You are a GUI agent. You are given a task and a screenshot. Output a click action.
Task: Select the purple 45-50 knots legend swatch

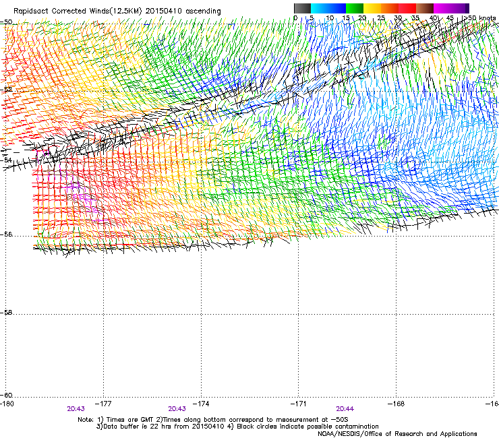click(460, 8)
